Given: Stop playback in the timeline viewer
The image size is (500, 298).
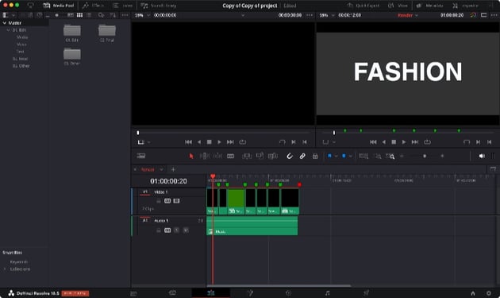Looking at the screenshot, I should coord(394,141).
